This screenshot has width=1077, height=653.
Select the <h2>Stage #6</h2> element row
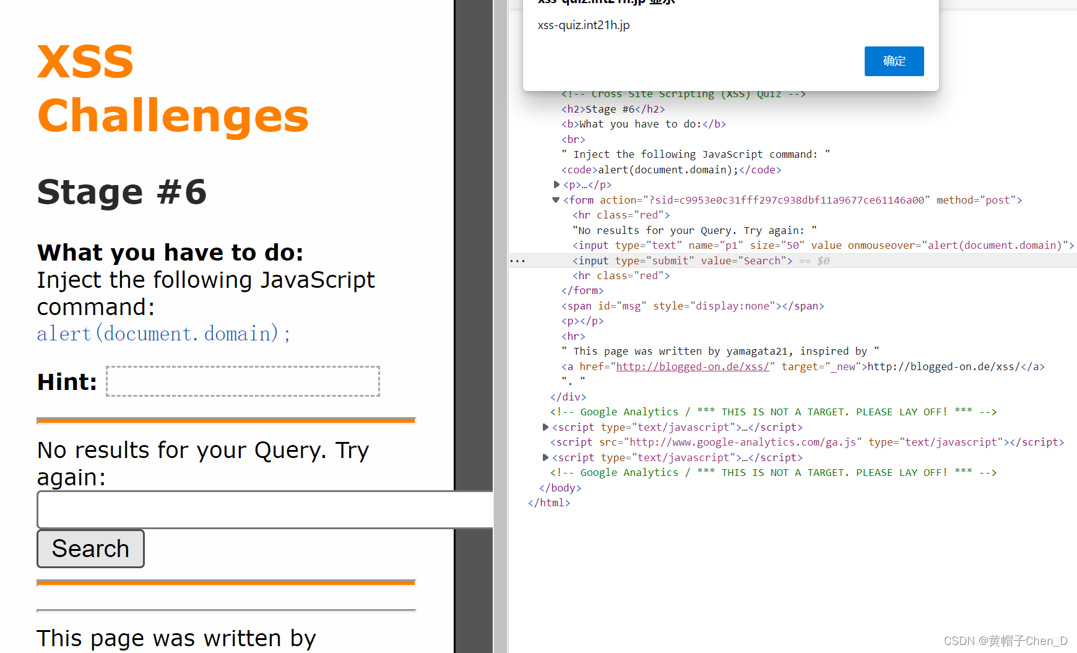point(613,109)
